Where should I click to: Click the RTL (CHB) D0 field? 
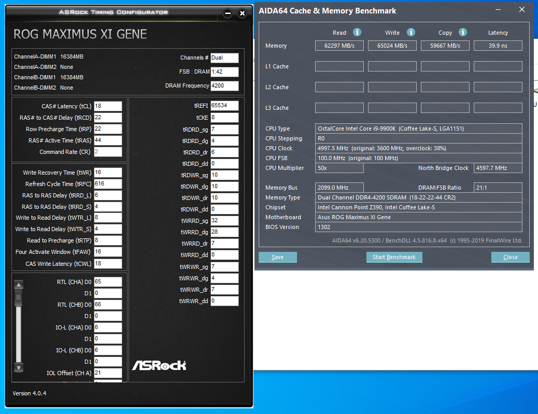click(108, 305)
